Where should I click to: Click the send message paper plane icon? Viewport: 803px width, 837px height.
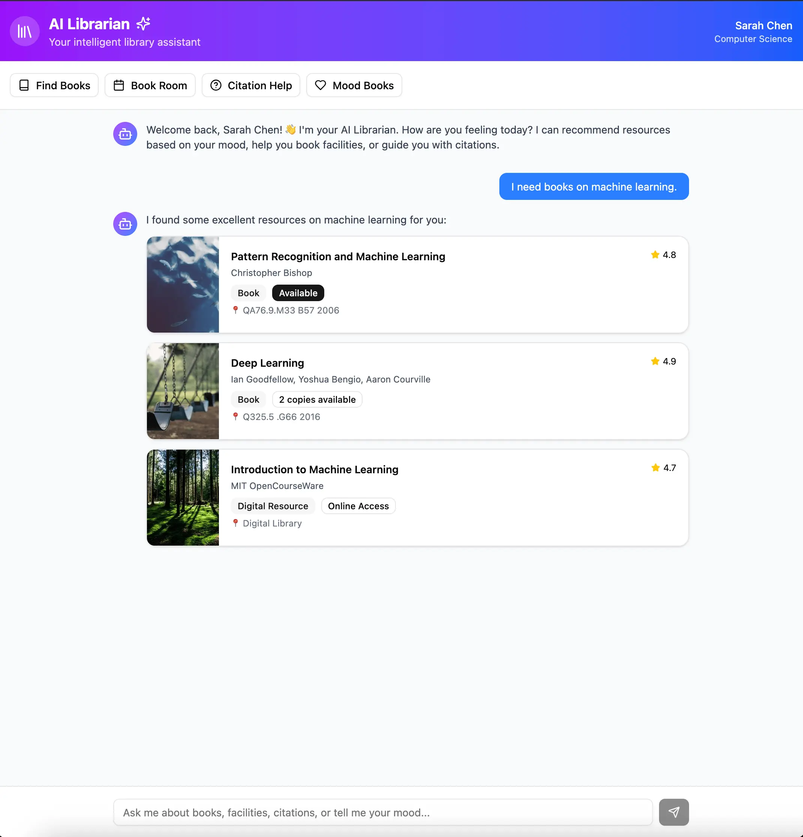click(x=673, y=812)
